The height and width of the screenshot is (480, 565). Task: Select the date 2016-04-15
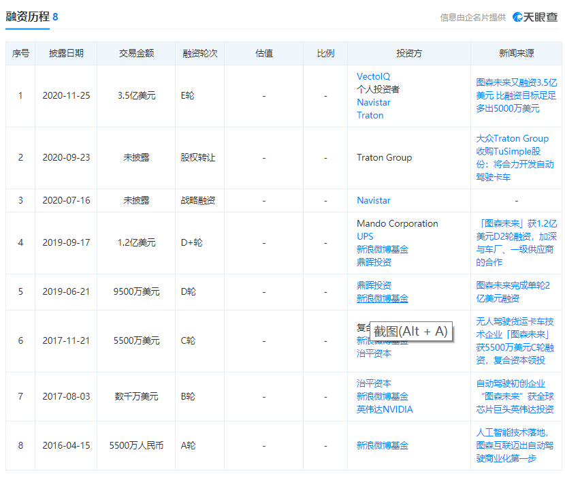pos(66,445)
